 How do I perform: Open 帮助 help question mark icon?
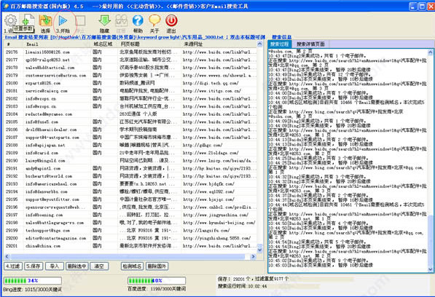[138, 21]
